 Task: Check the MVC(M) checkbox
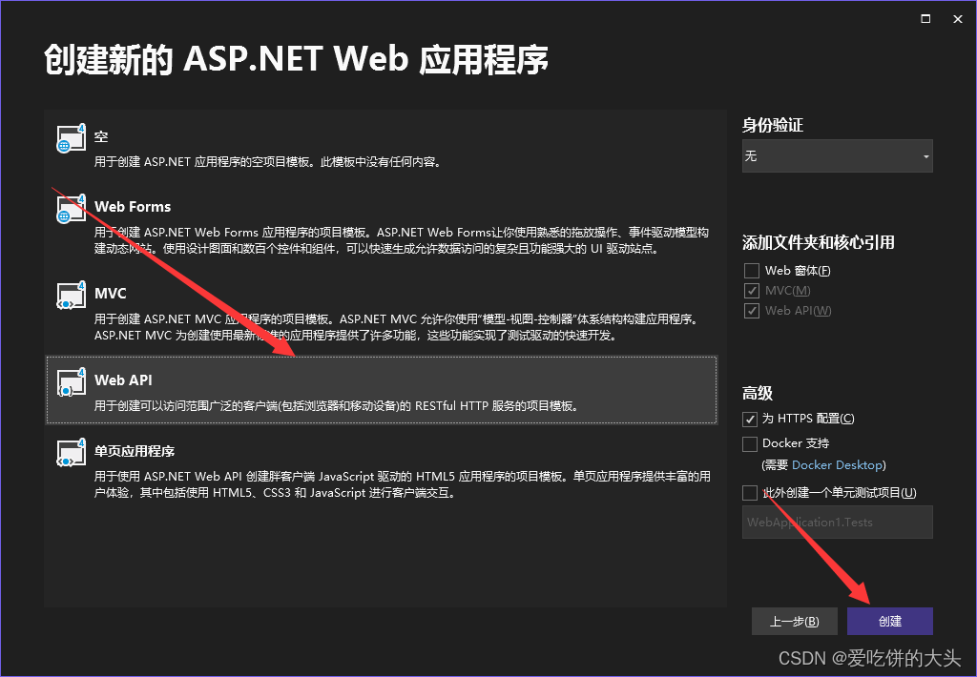click(x=751, y=290)
